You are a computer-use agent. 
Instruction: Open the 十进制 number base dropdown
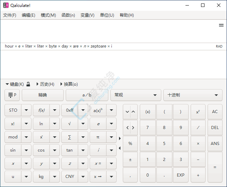[x=193, y=95]
